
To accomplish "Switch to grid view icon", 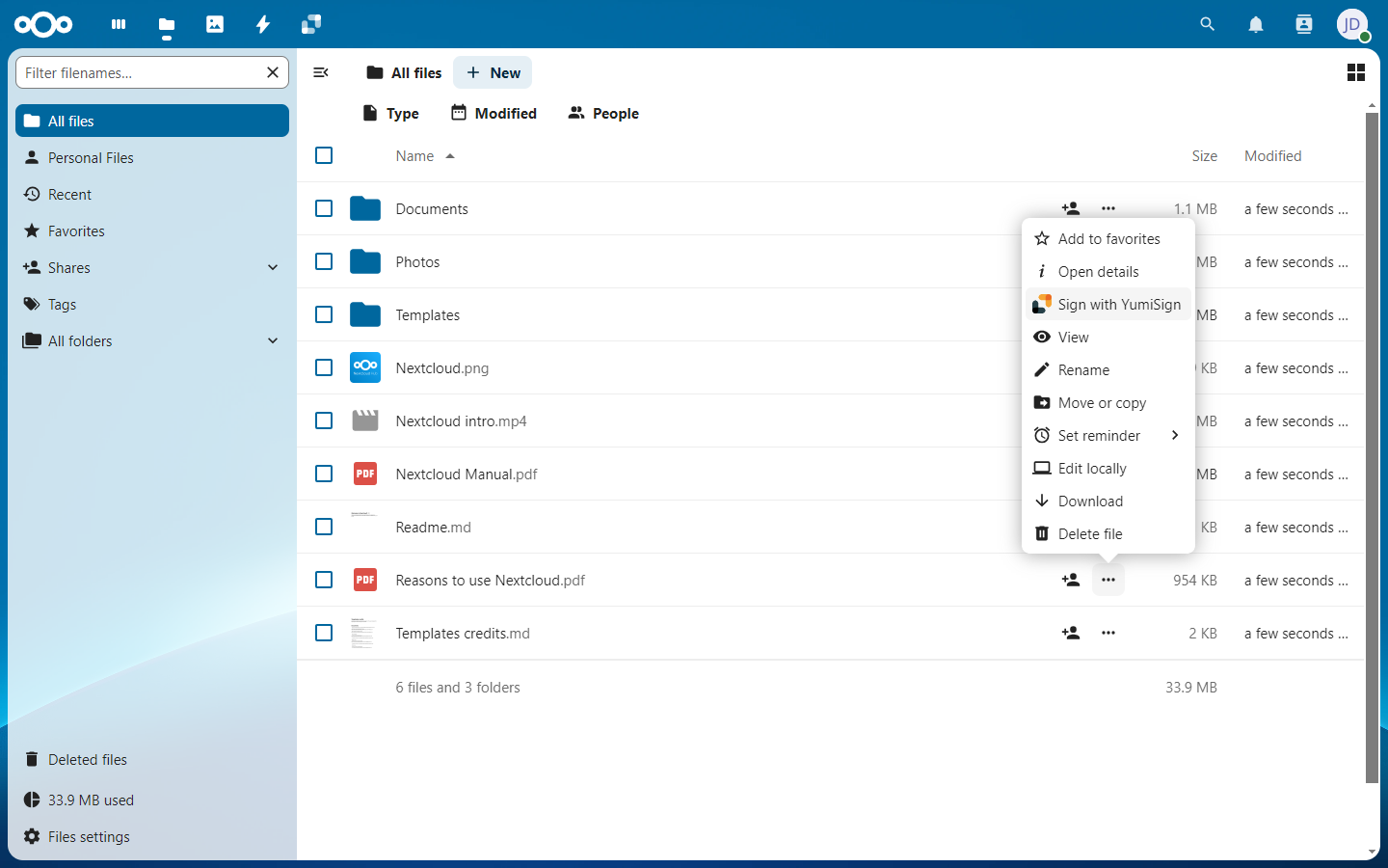I will tap(1356, 72).
